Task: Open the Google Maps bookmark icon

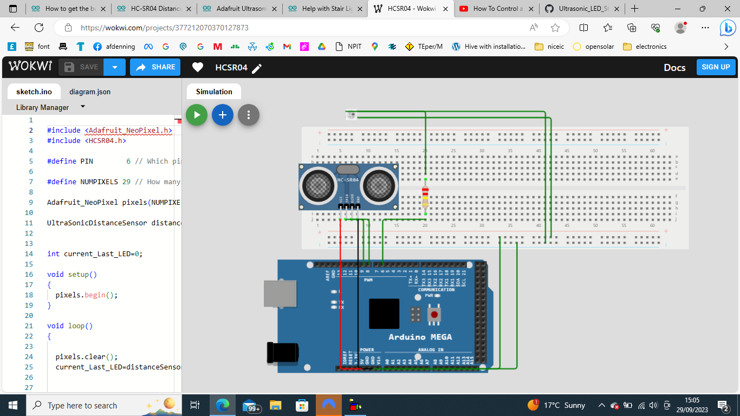Action: tap(374, 47)
